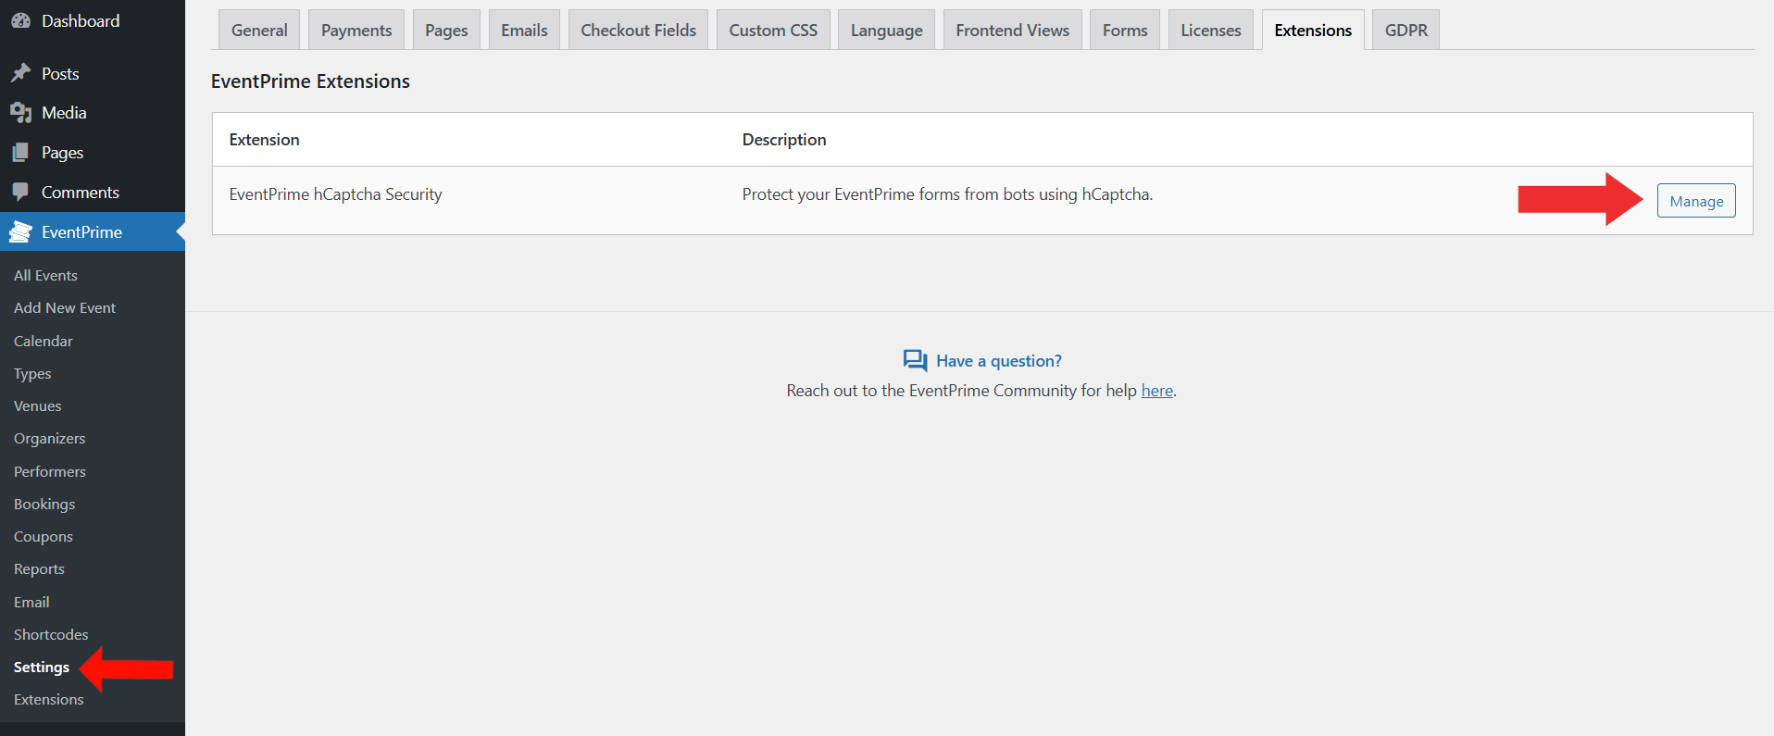Select the Licenses tab
1774x736 pixels.
pos(1210,31)
